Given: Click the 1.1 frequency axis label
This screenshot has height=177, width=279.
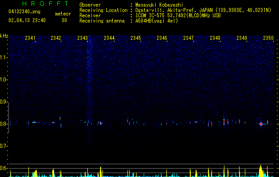Looking at the screenshot, I should coord(4,58).
